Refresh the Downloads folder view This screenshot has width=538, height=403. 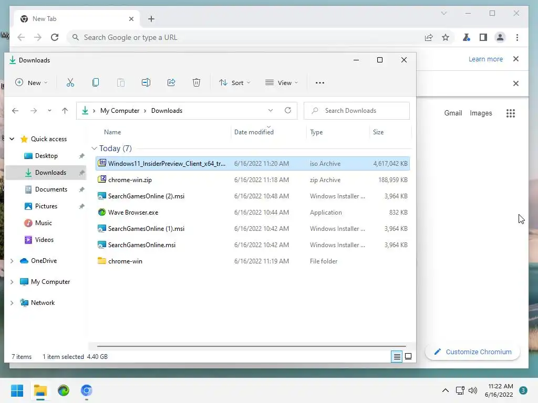288,110
